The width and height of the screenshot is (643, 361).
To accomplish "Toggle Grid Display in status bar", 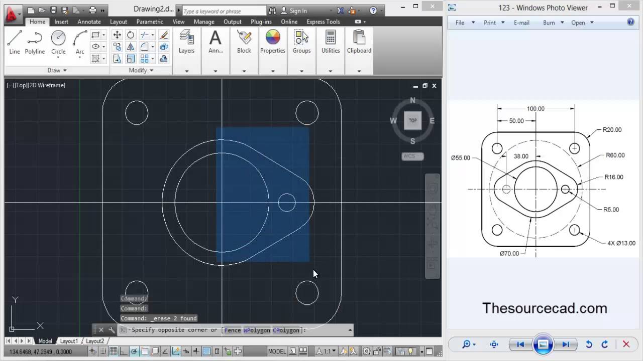I will click(114, 351).
